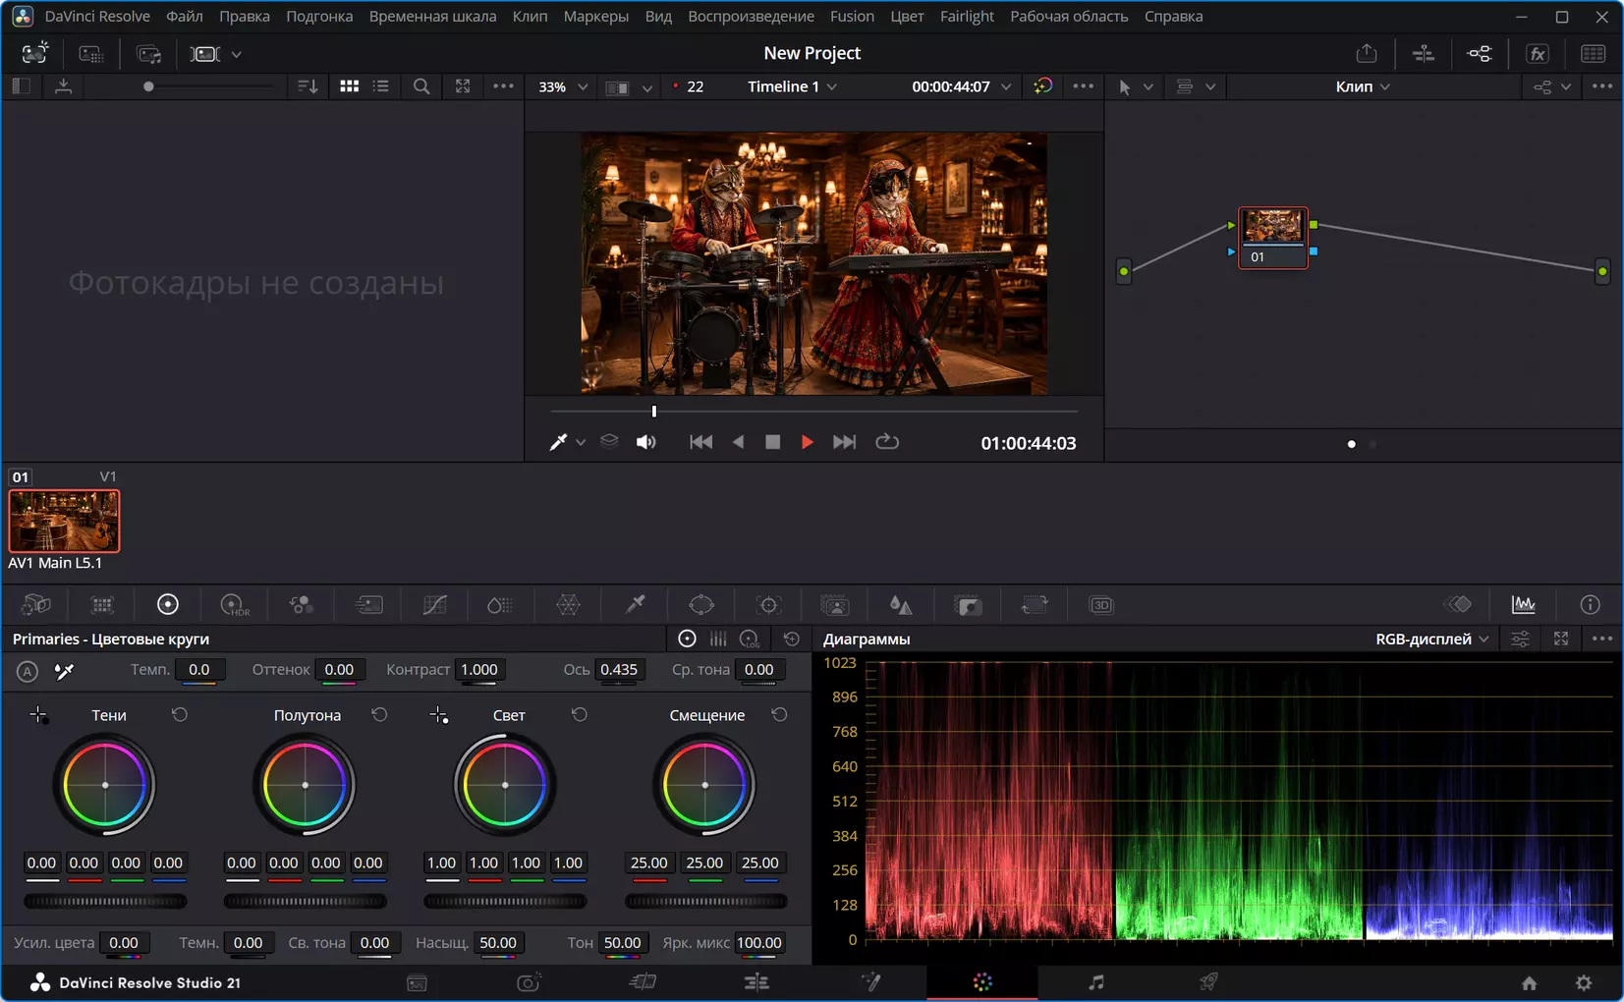1624x1002 pixels.
Task: Open the Blur and Sharpen palette
Action: pos(901,605)
